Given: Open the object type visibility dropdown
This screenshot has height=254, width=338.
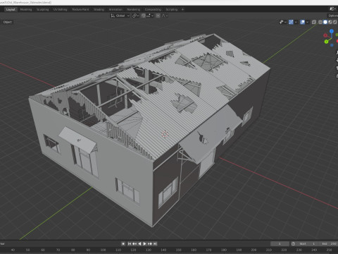Looking at the screenshot, I should (x=282, y=22).
